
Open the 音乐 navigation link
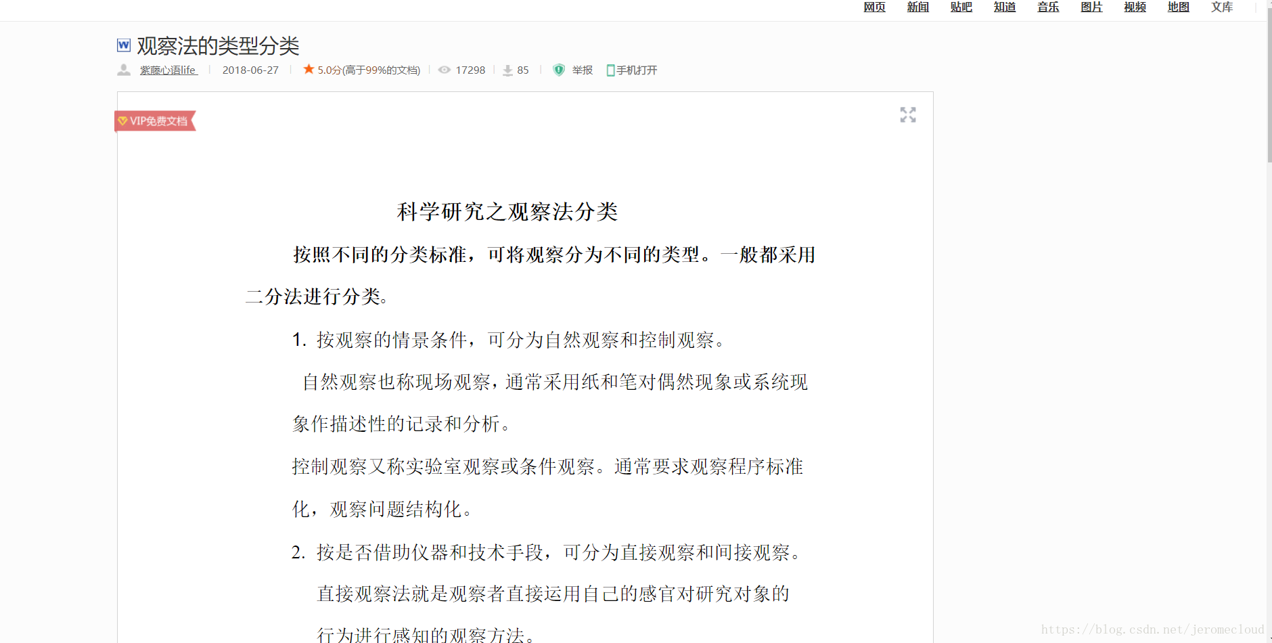1048,7
